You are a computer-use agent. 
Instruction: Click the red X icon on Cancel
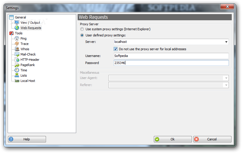[197, 139]
